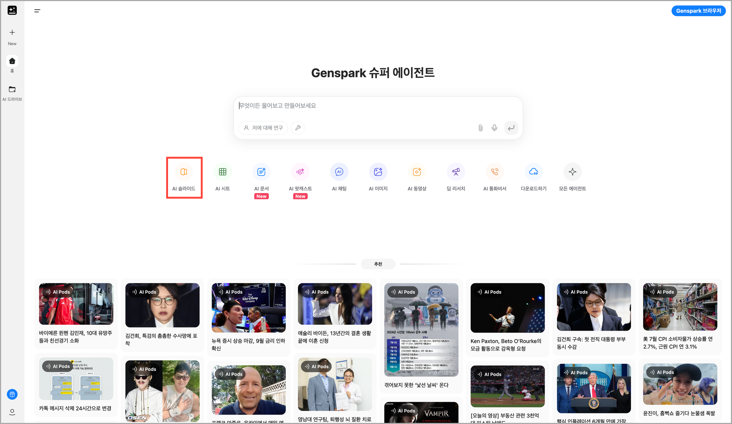Open AI 팟캐스트 agent

click(300, 177)
